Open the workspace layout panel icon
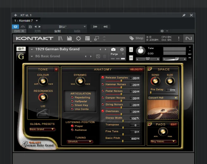The height and width of the screenshot is (164, 207). click(x=88, y=38)
